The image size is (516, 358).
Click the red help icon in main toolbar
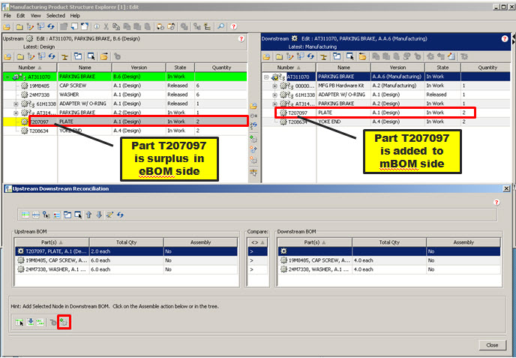tap(233, 27)
